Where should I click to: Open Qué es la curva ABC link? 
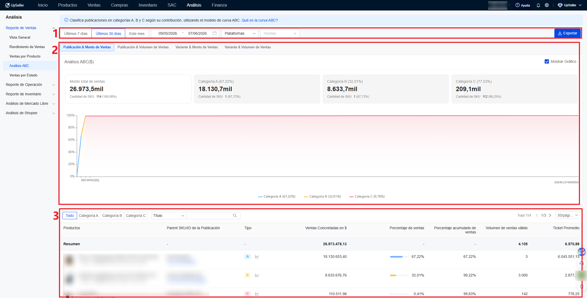260,20
